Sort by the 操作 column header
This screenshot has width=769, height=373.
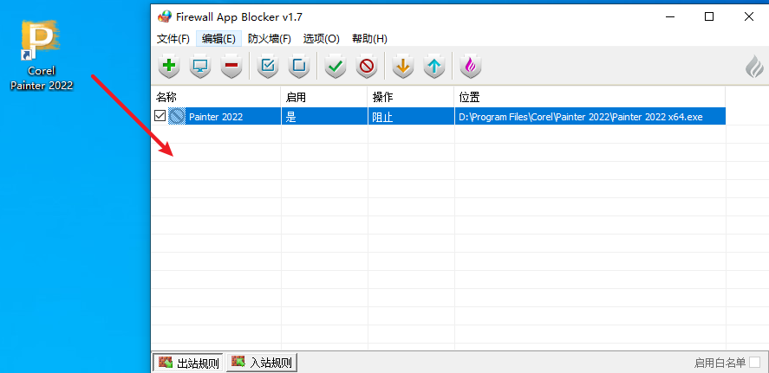click(411, 97)
